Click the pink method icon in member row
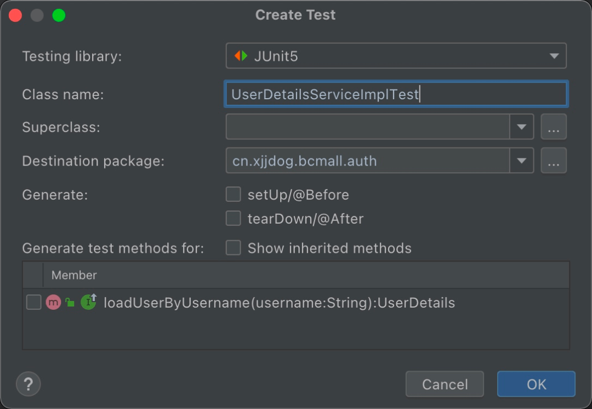The image size is (592, 409). [53, 303]
